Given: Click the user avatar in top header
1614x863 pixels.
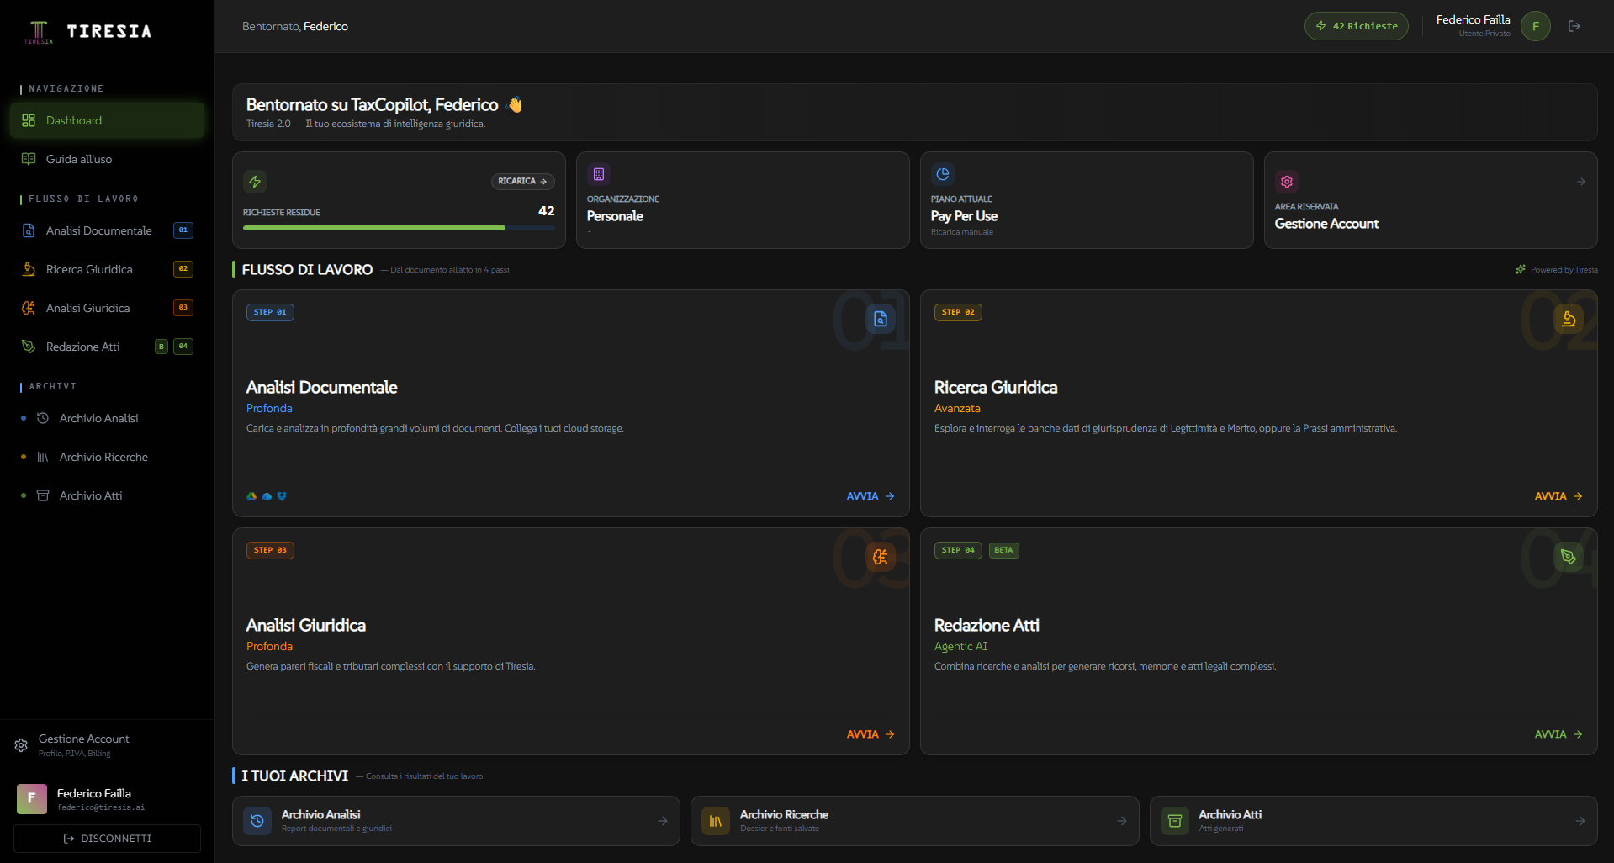Looking at the screenshot, I should tap(1535, 26).
